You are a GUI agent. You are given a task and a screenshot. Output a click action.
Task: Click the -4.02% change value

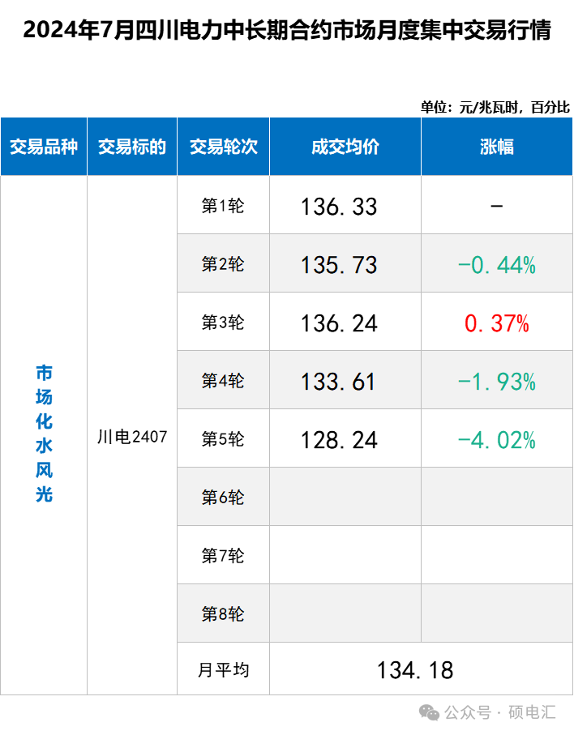pos(496,440)
